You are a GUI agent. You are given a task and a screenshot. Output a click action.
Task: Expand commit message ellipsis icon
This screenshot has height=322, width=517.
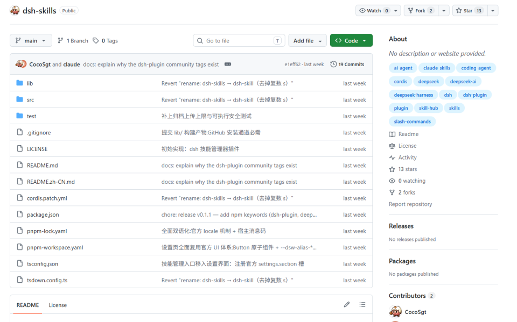click(x=228, y=64)
